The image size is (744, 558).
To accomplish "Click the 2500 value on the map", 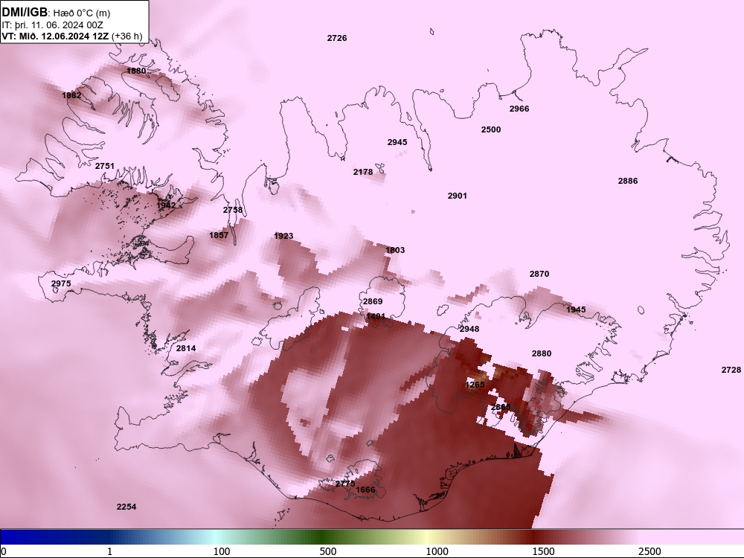I will coord(490,129).
